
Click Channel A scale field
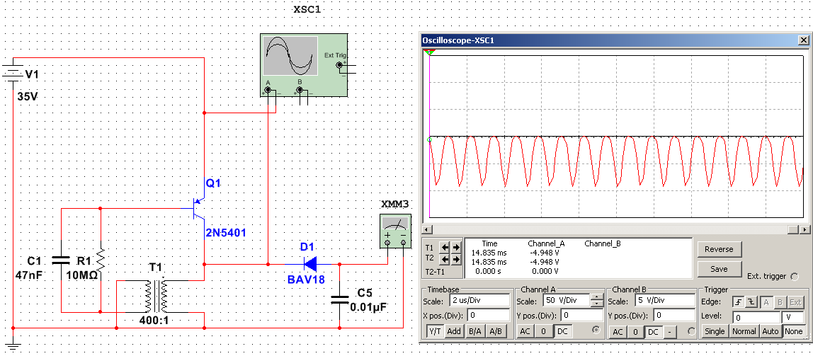point(567,300)
